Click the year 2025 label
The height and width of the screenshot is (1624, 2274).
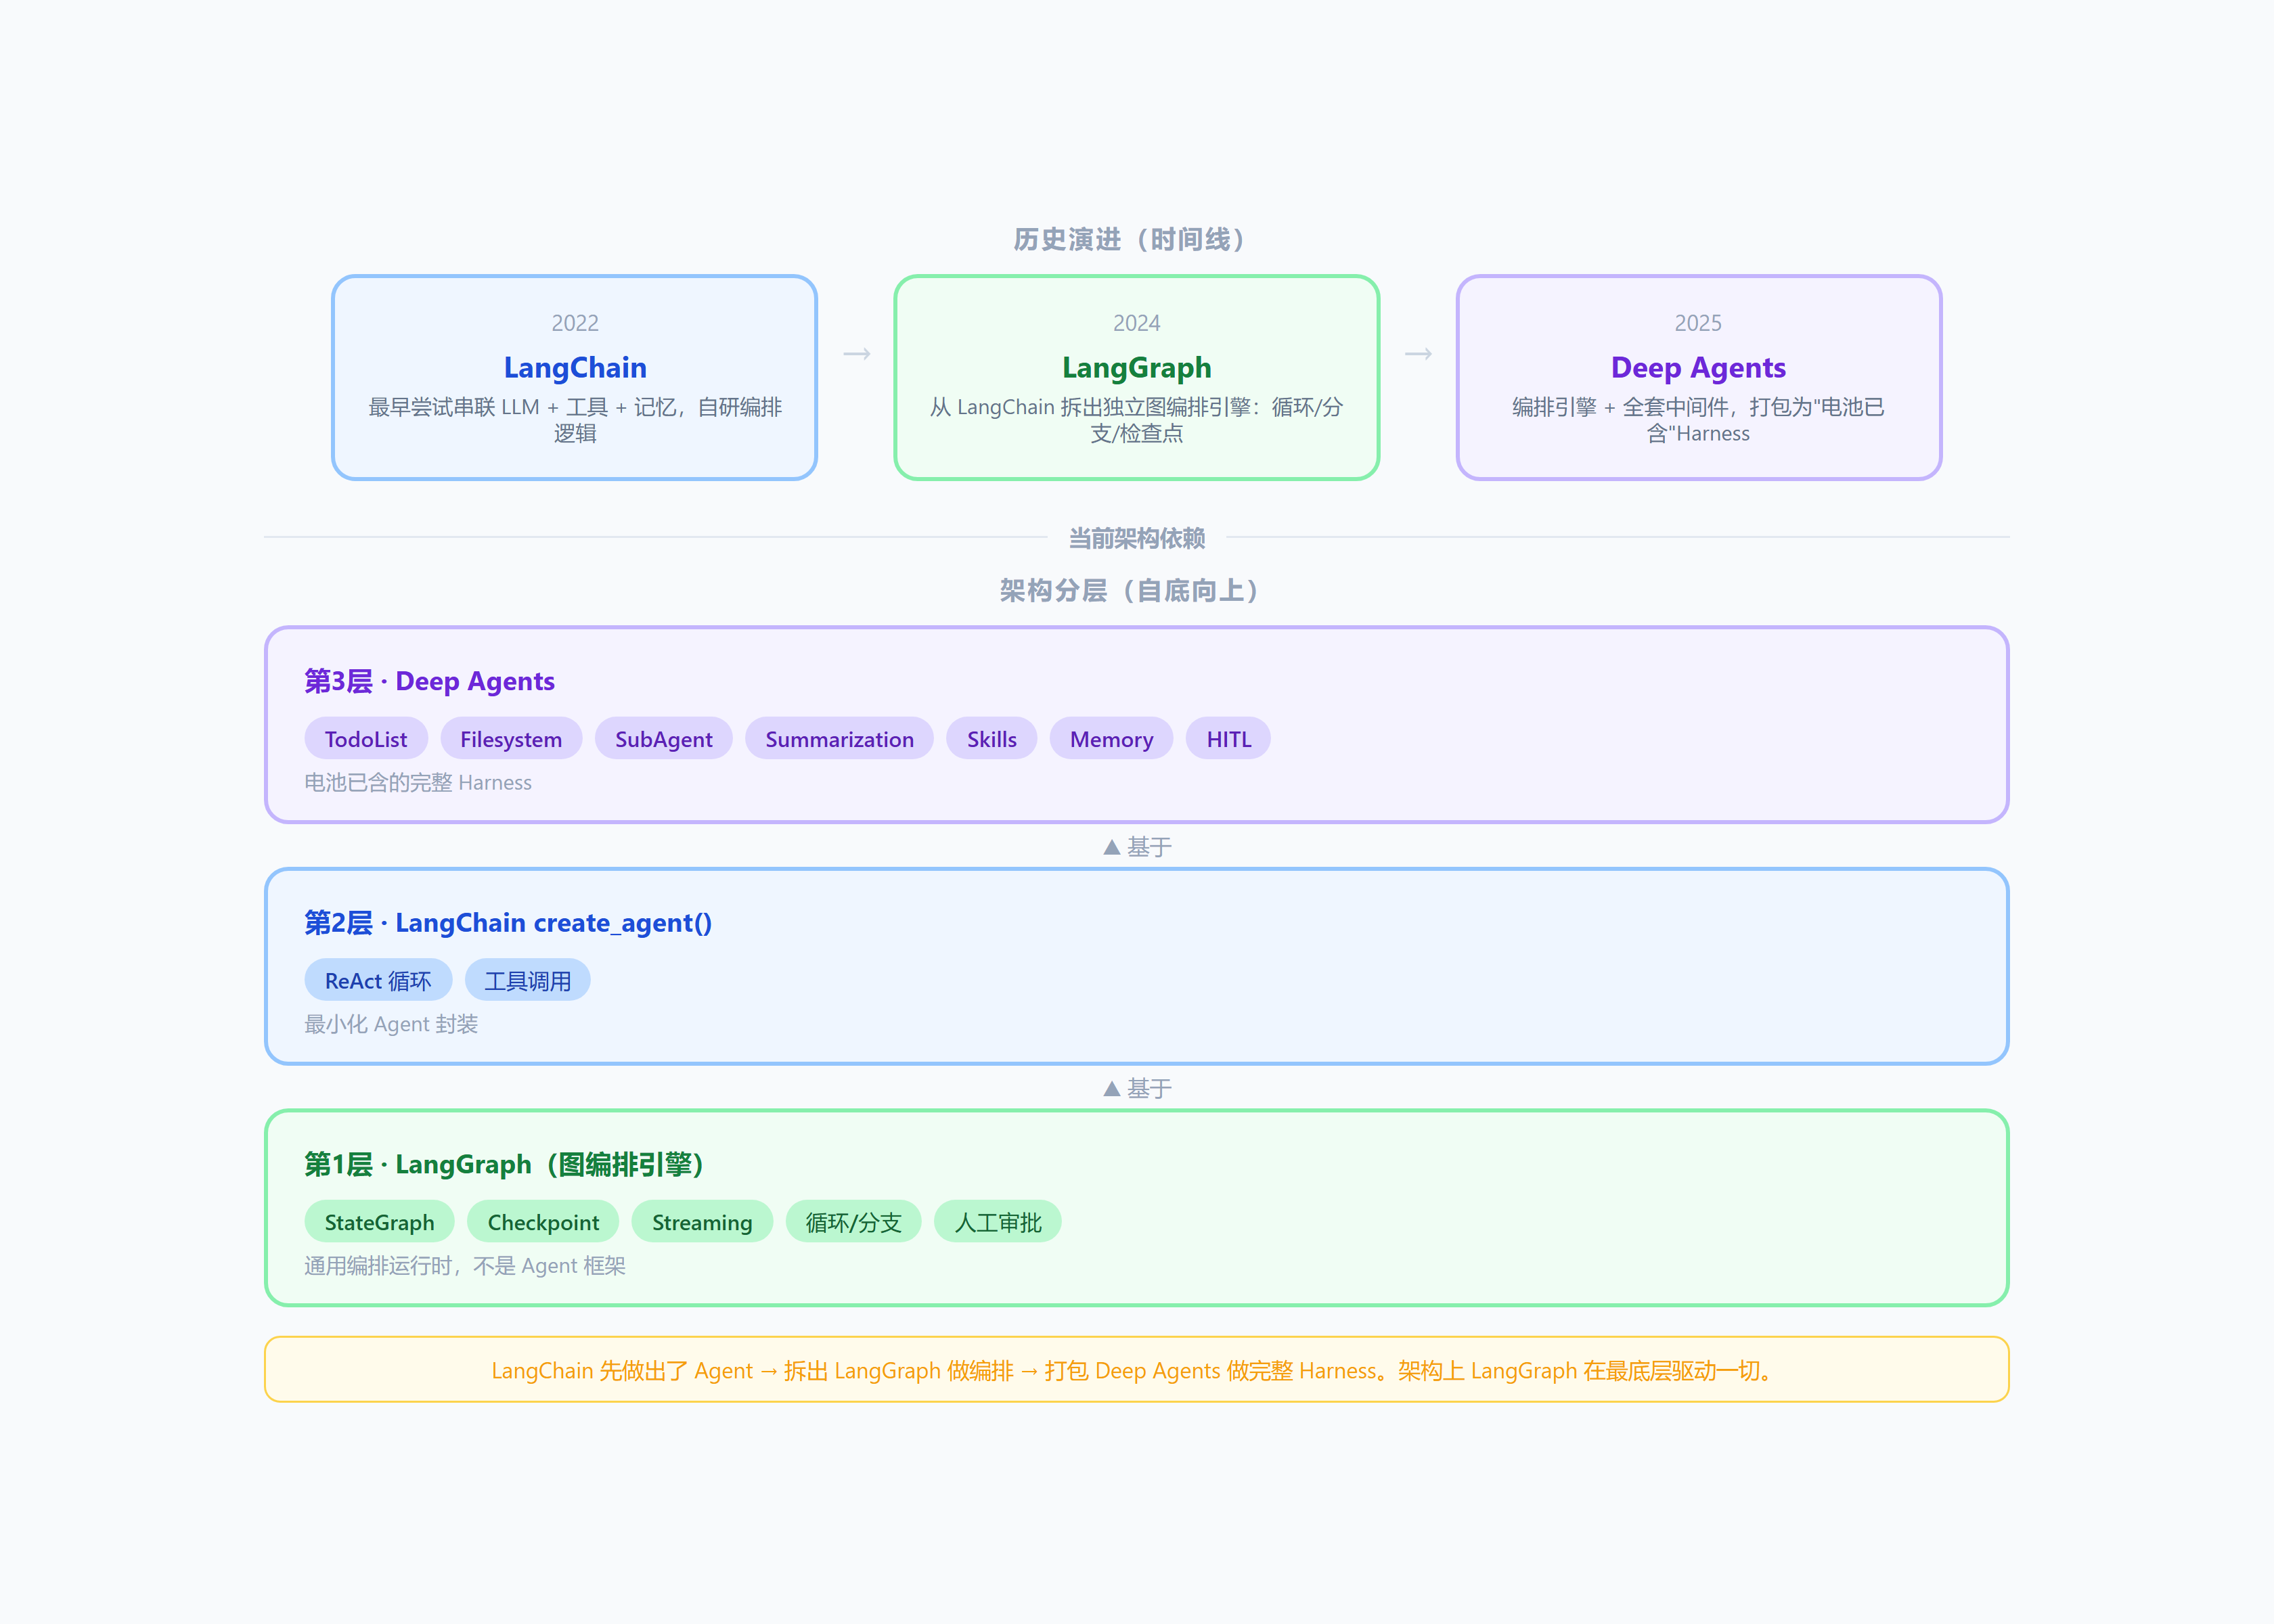click(1698, 323)
